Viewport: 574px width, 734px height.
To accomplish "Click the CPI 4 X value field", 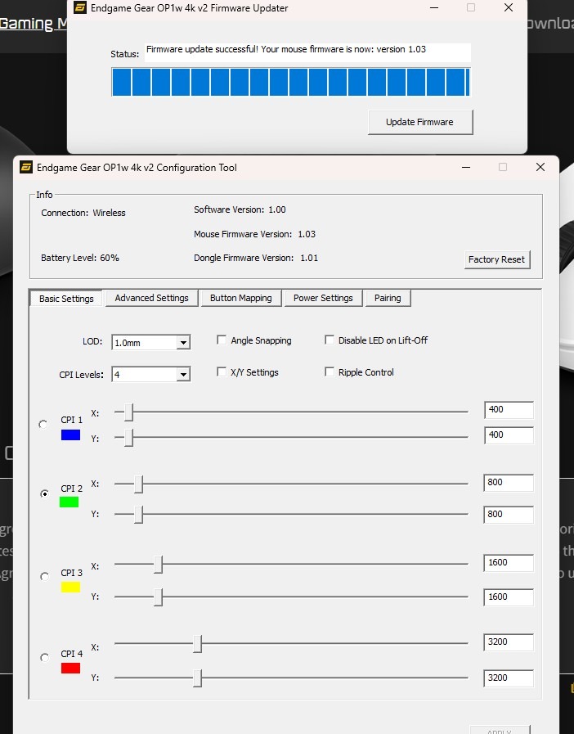I will click(509, 642).
